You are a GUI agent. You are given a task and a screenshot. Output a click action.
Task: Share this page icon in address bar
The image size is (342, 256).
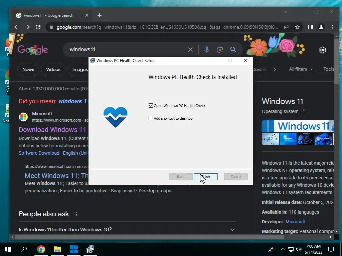287,27
